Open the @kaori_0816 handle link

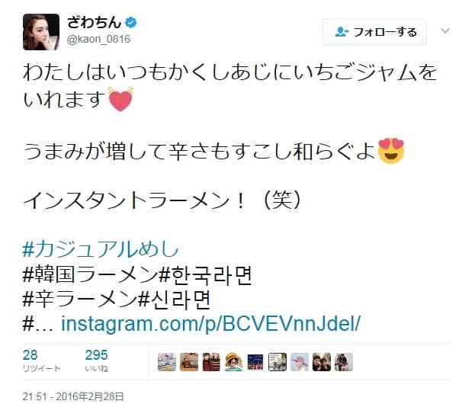click(x=98, y=39)
